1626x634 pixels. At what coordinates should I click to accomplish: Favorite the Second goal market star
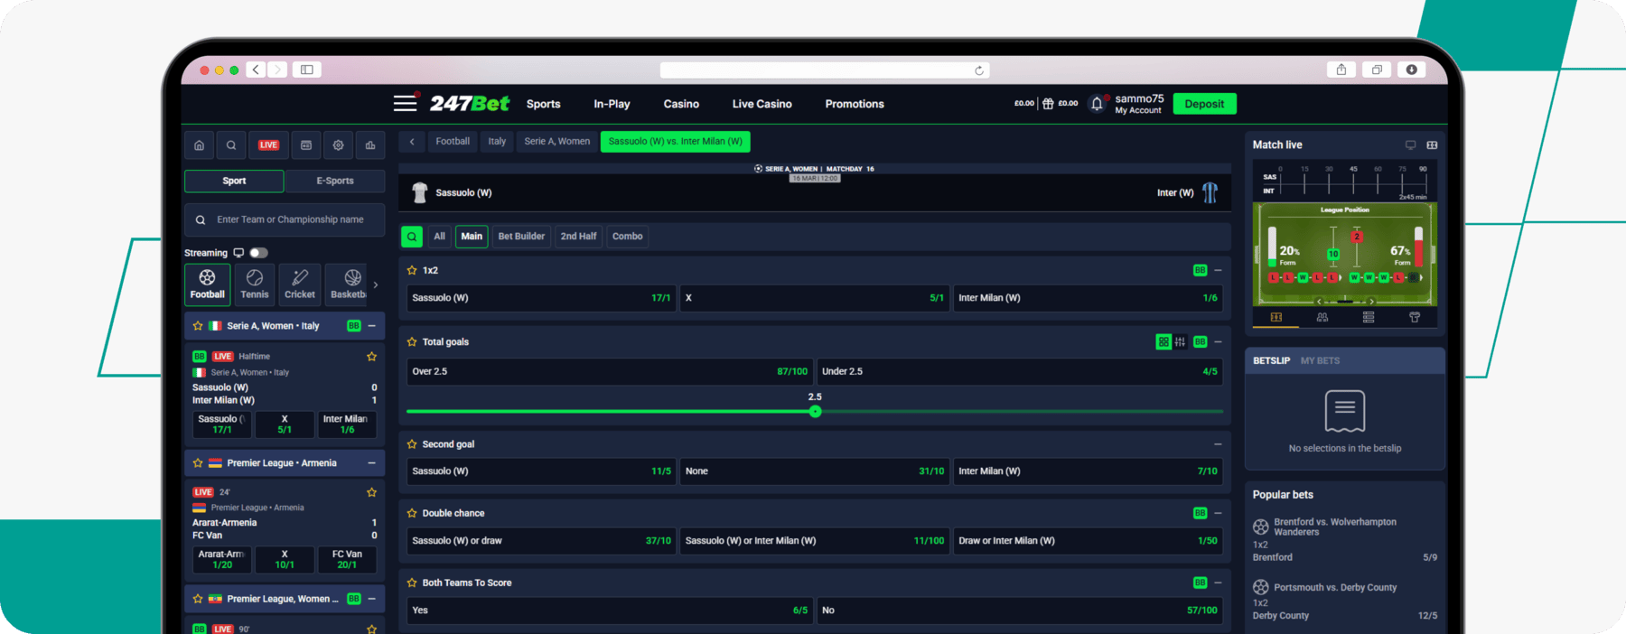[412, 444]
